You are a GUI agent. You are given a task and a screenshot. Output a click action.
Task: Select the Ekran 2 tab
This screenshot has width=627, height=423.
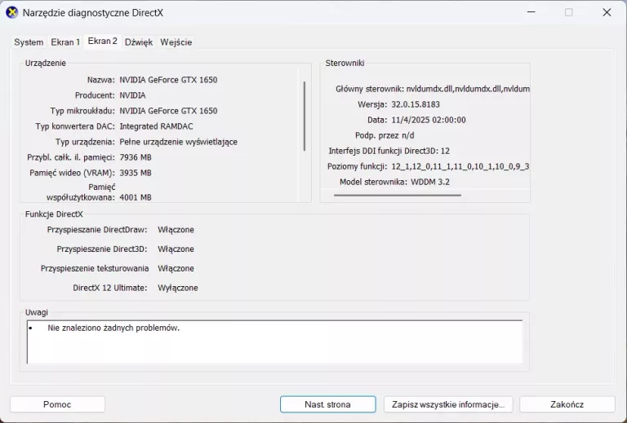(103, 42)
